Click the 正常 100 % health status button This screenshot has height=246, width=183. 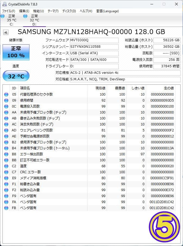[16, 52]
